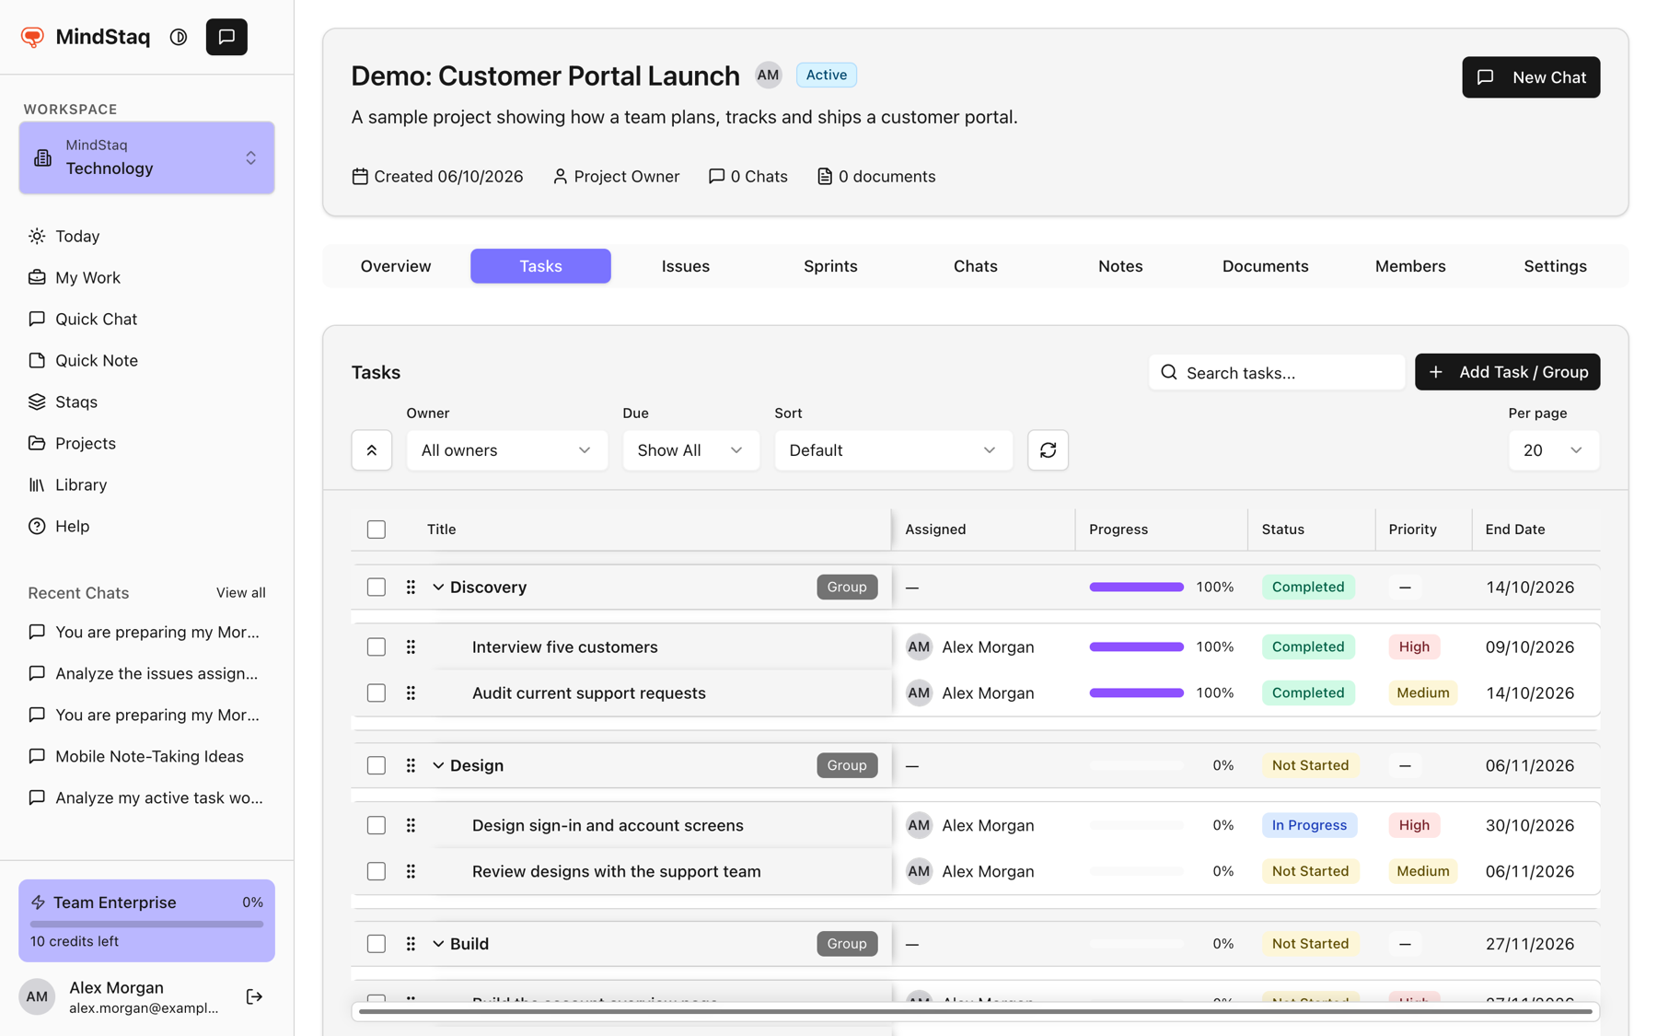Collapse the Discovery group chevron
Screen dimensions: 1657x1036
438,587
